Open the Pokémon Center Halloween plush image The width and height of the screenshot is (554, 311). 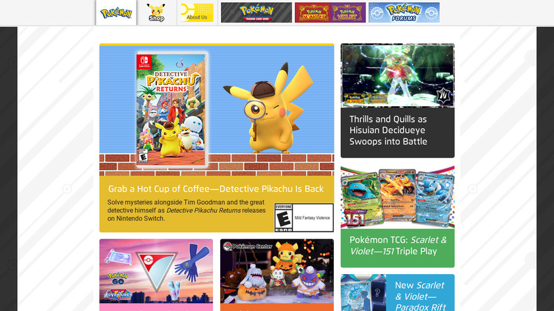coord(277,271)
